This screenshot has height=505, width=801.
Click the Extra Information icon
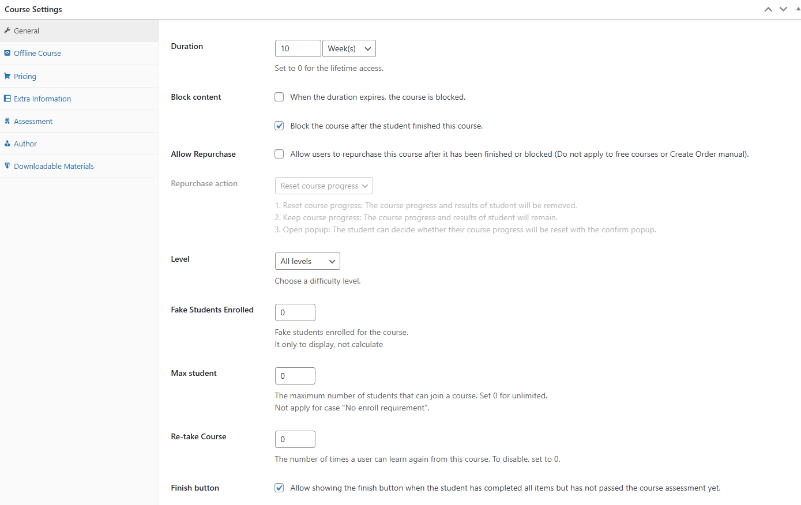tap(7, 99)
